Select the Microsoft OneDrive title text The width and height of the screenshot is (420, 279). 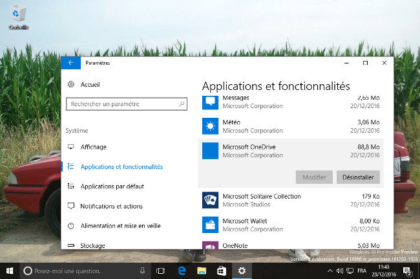249,147
